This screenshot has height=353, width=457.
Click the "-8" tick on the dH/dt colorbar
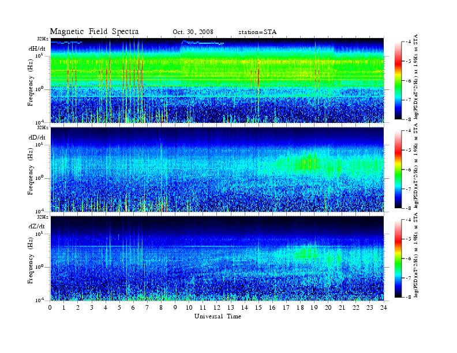click(409, 119)
